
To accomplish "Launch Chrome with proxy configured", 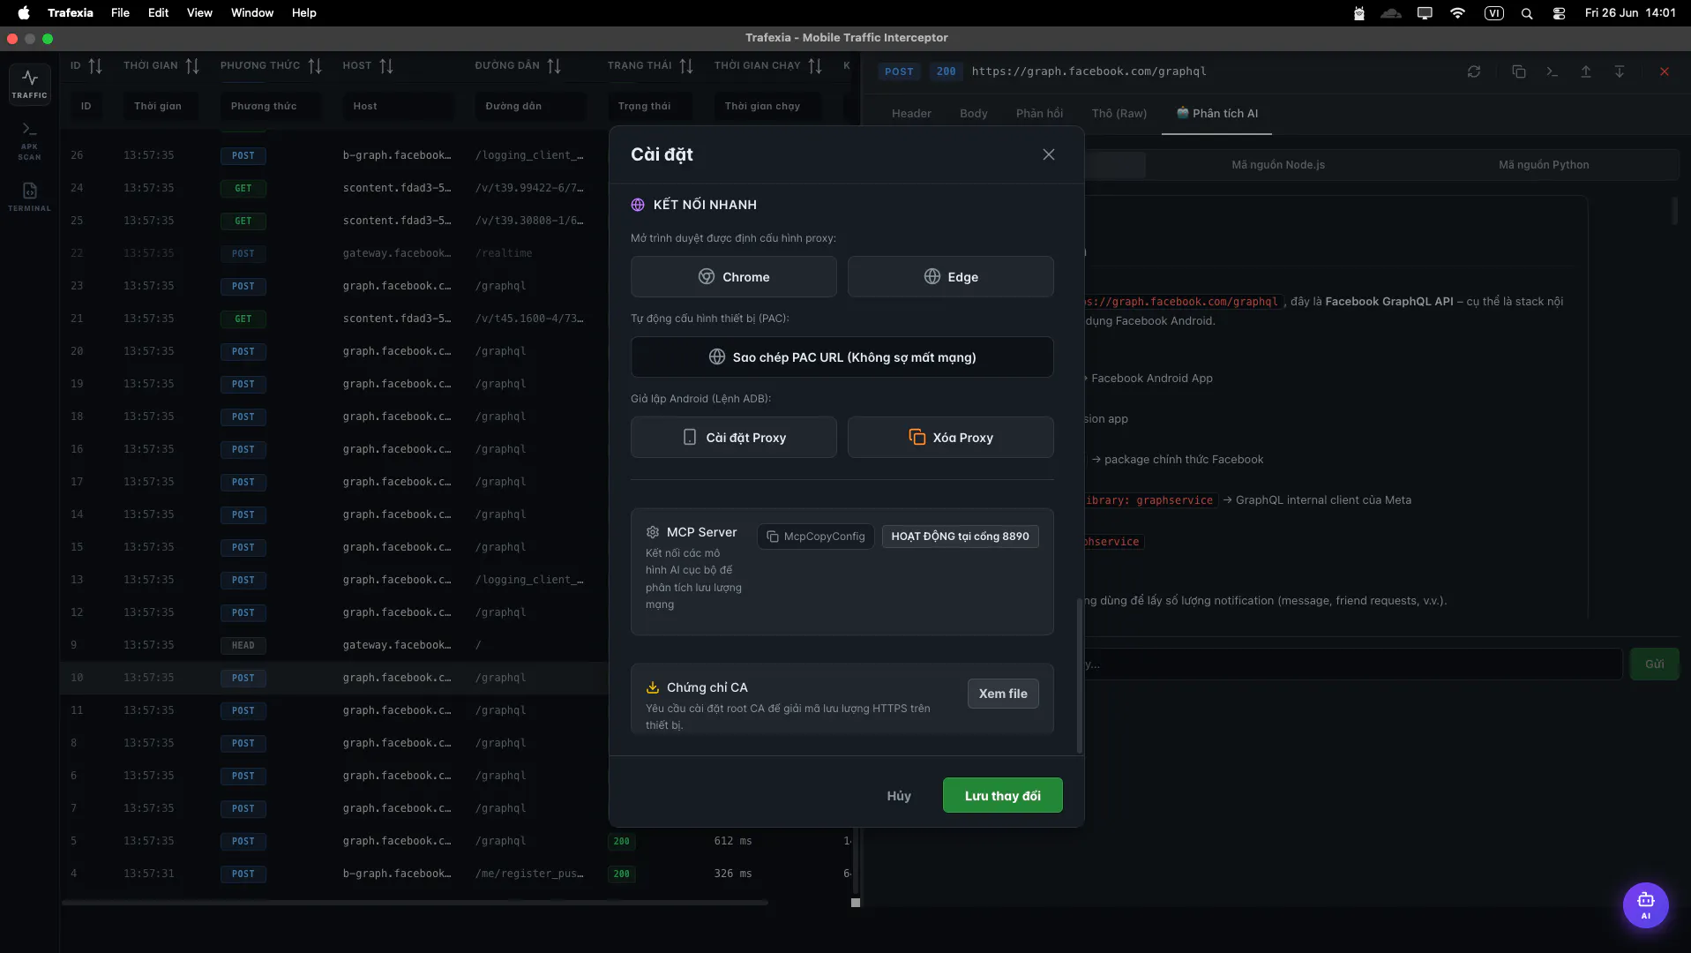I will tap(733, 277).
